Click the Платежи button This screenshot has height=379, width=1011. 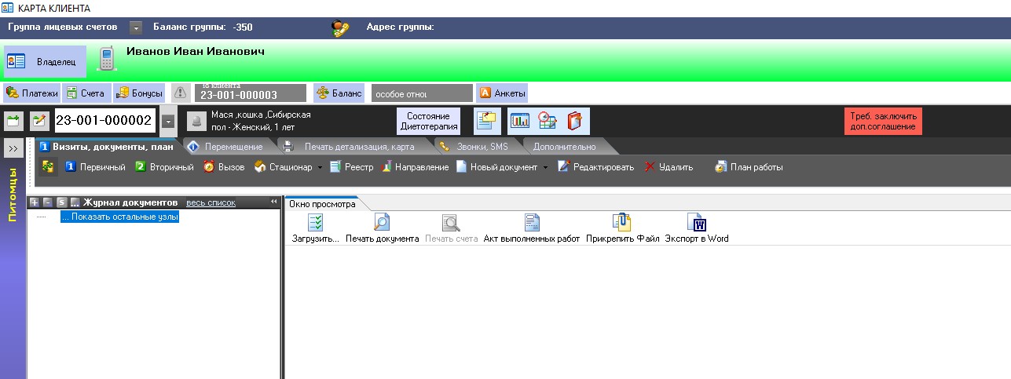(32, 93)
